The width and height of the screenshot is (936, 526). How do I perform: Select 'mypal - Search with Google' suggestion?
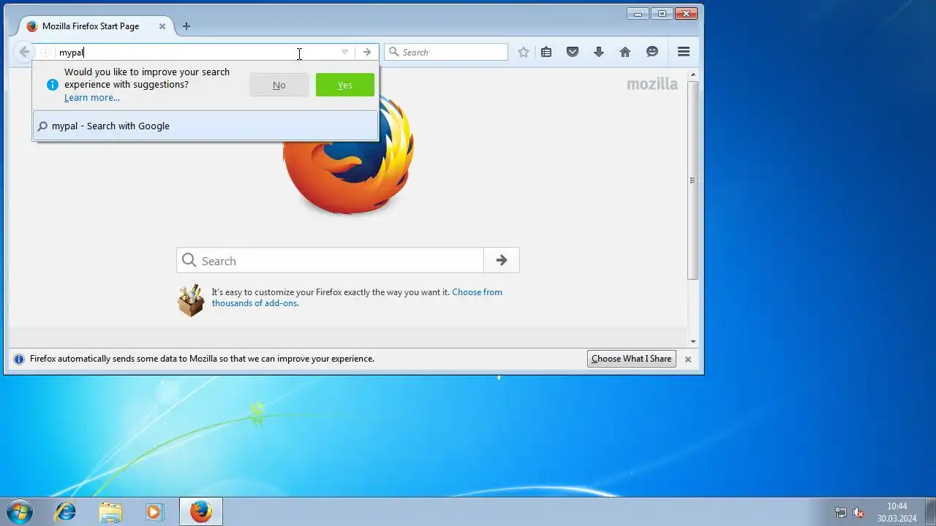pyautogui.click(x=205, y=126)
